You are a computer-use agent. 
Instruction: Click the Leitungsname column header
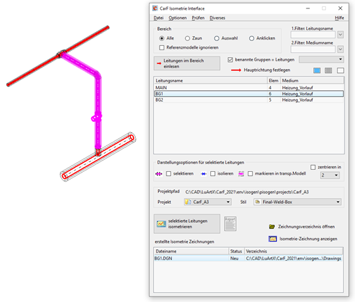point(211,81)
